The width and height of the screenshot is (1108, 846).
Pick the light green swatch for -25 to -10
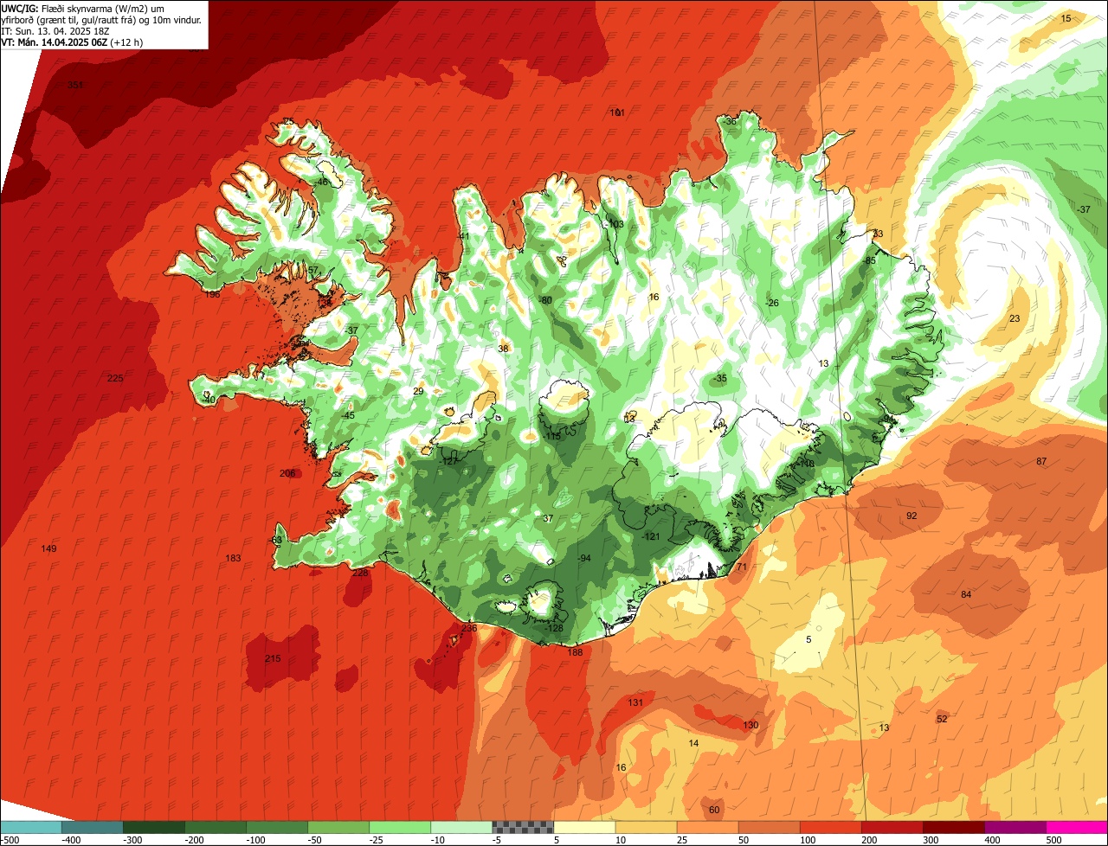(400, 827)
